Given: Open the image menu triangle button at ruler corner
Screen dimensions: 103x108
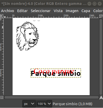Looking at the screenshot, I should [2, 16].
